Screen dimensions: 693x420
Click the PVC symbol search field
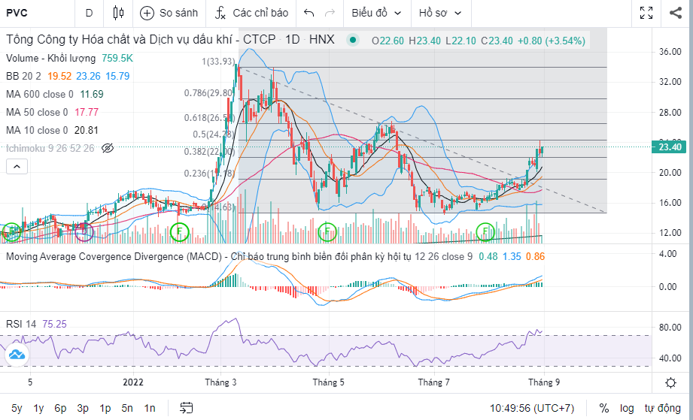(30, 13)
